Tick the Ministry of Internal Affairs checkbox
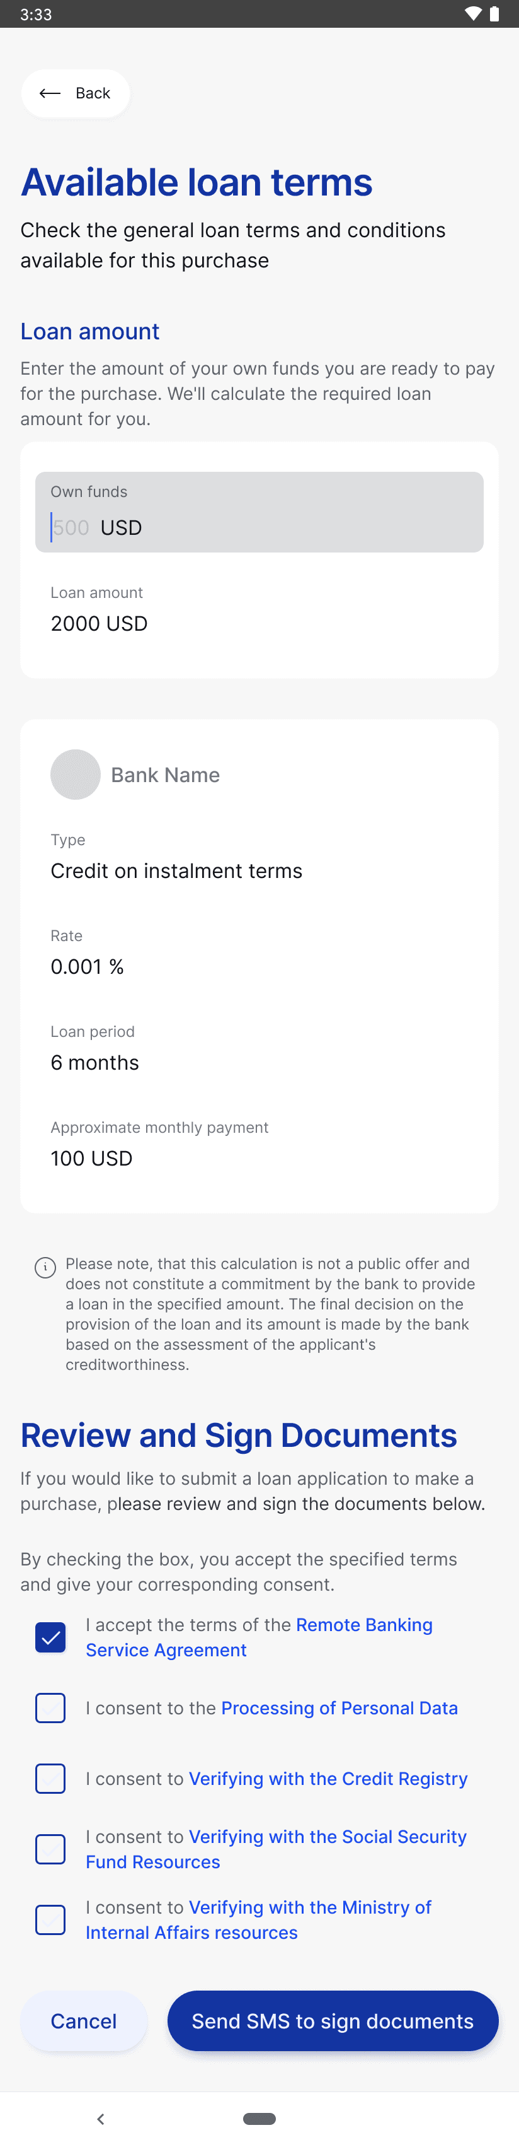Viewport: 519px width, 2147px height. point(51,1919)
